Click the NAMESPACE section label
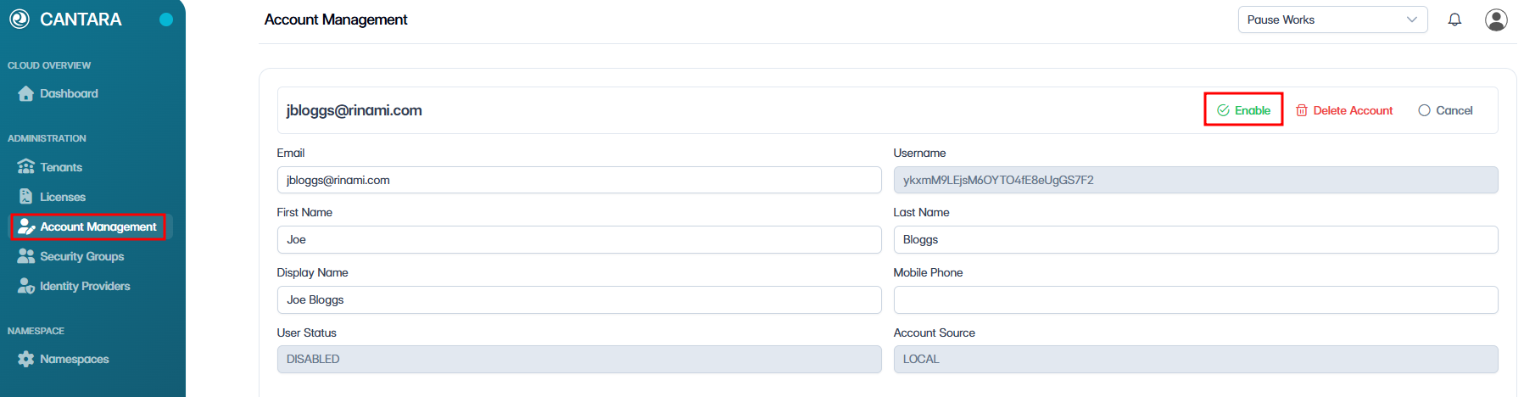The height and width of the screenshot is (397, 1524). (x=36, y=331)
